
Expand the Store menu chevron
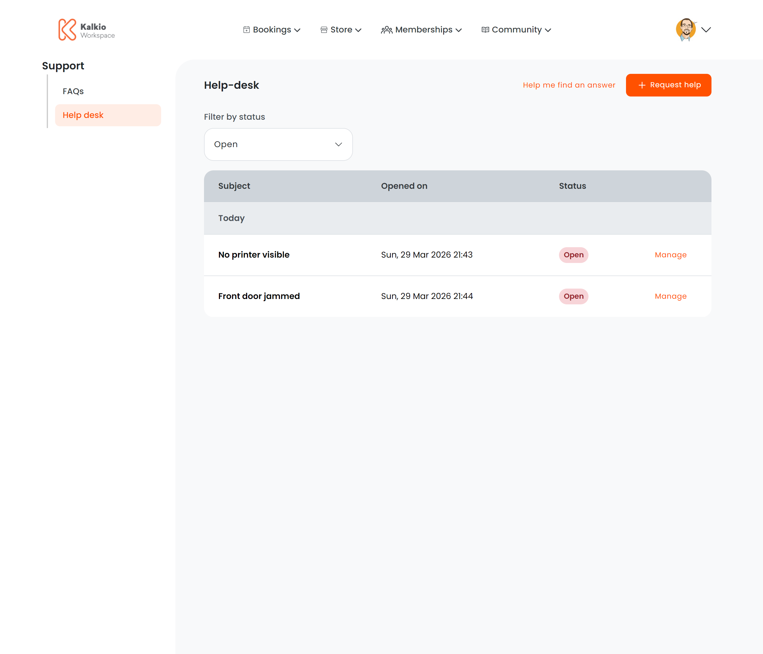tap(358, 30)
